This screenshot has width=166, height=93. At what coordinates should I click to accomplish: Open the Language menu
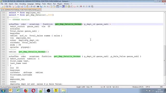(x=30, y=4)
